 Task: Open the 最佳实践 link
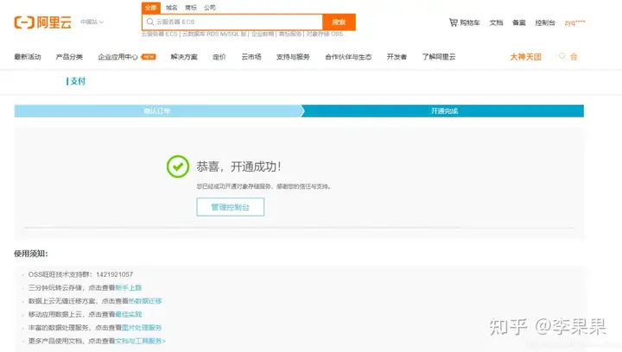coord(129,314)
